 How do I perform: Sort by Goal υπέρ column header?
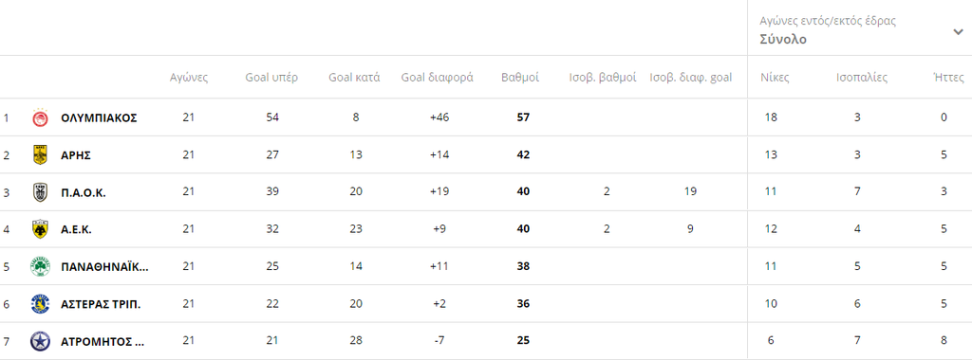pyautogui.click(x=267, y=78)
